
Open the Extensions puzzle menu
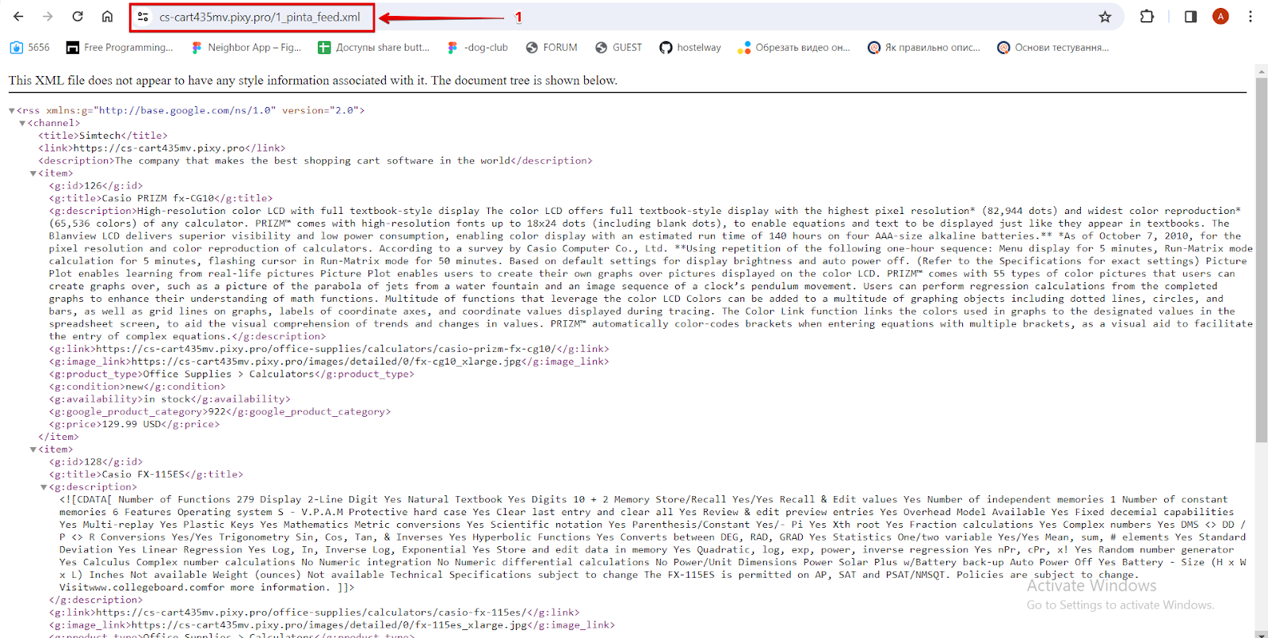click(1147, 17)
